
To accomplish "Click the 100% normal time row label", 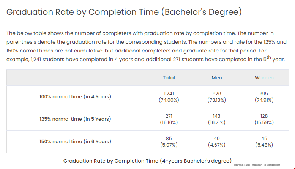I will tap(75, 97).
